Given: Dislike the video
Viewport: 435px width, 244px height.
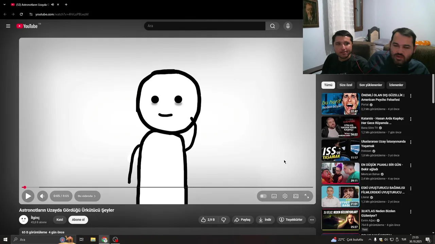Looking at the screenshot, I should [224, 220].
